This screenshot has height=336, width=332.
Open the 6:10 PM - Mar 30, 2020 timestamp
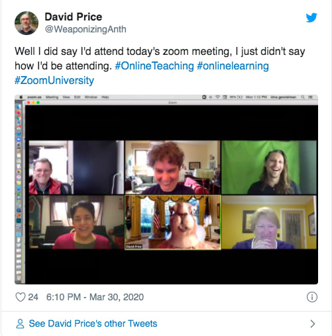(x=95, y=297)
